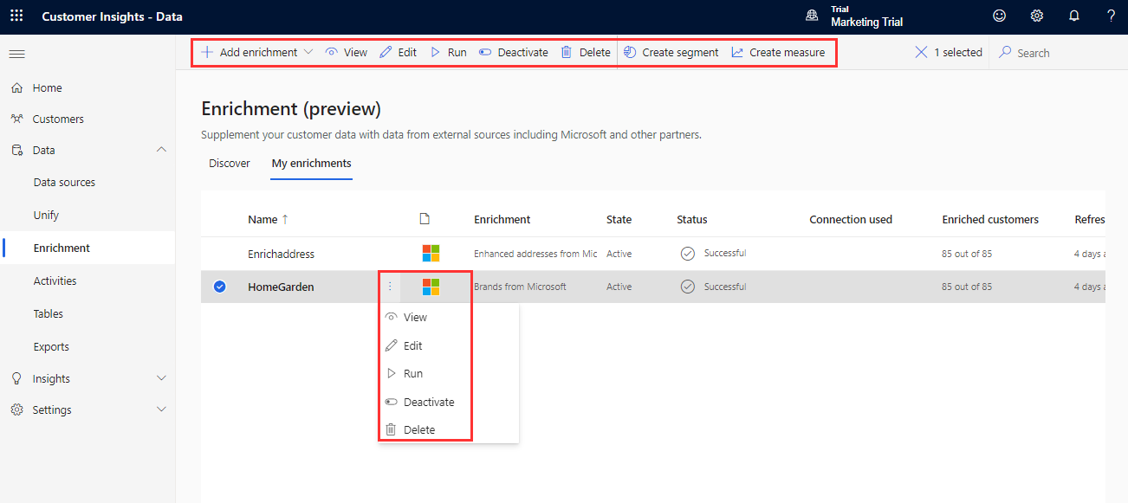Open the notifications bell icon
Image resolution: width=1128 pixels, height=503 pixels.
[x=1074, y=16]
